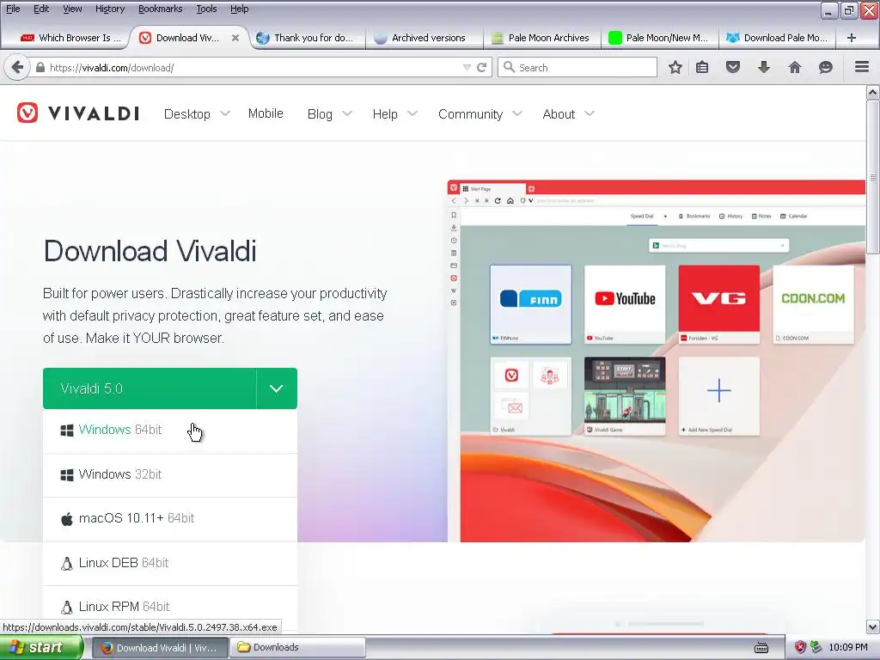Click the 10:09 PM system clock
Image resolution: width=880 pixels, height=660 pixels.
pyautogui.click(x=848, y=648)
